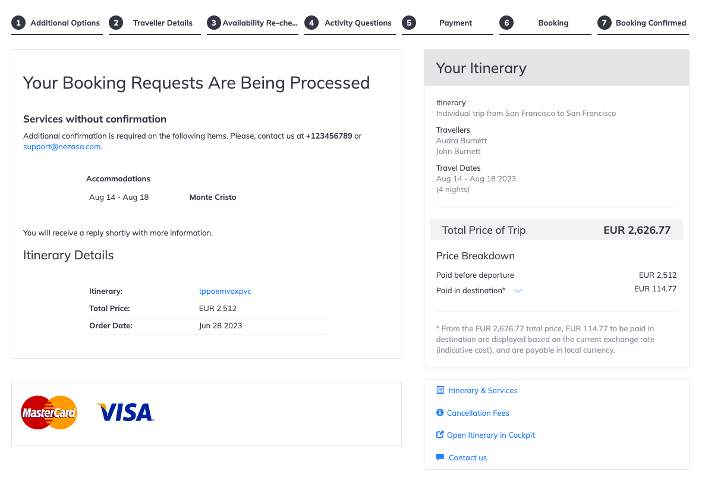Expand the Paid in destination chevron
The width and height of the screenshot is (705, 480).
pyautogui.click(x=518, y=291)
